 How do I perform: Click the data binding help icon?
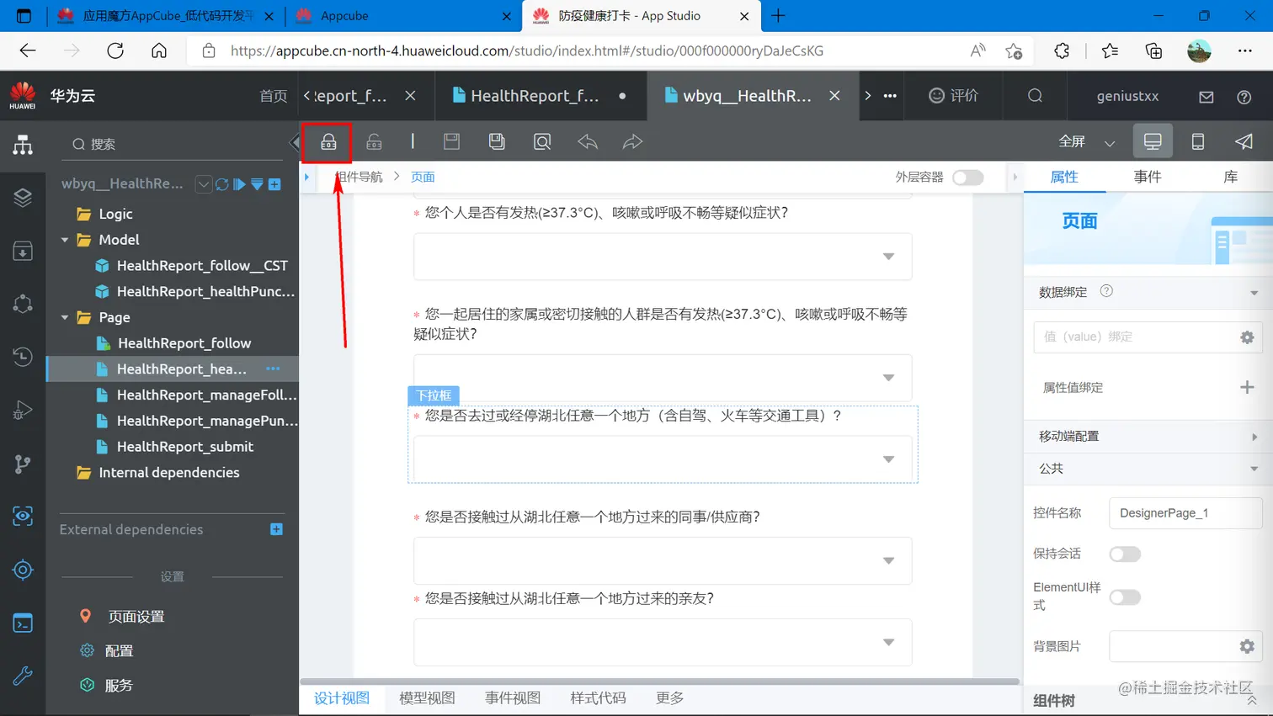(1106, 291)
